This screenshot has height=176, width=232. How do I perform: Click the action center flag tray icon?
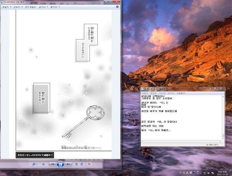coord(213,173)
